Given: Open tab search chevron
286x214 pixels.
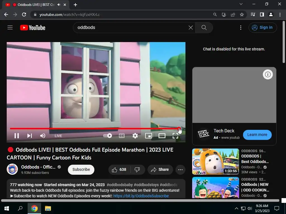Looking at the screenshot, I should 241,4.
